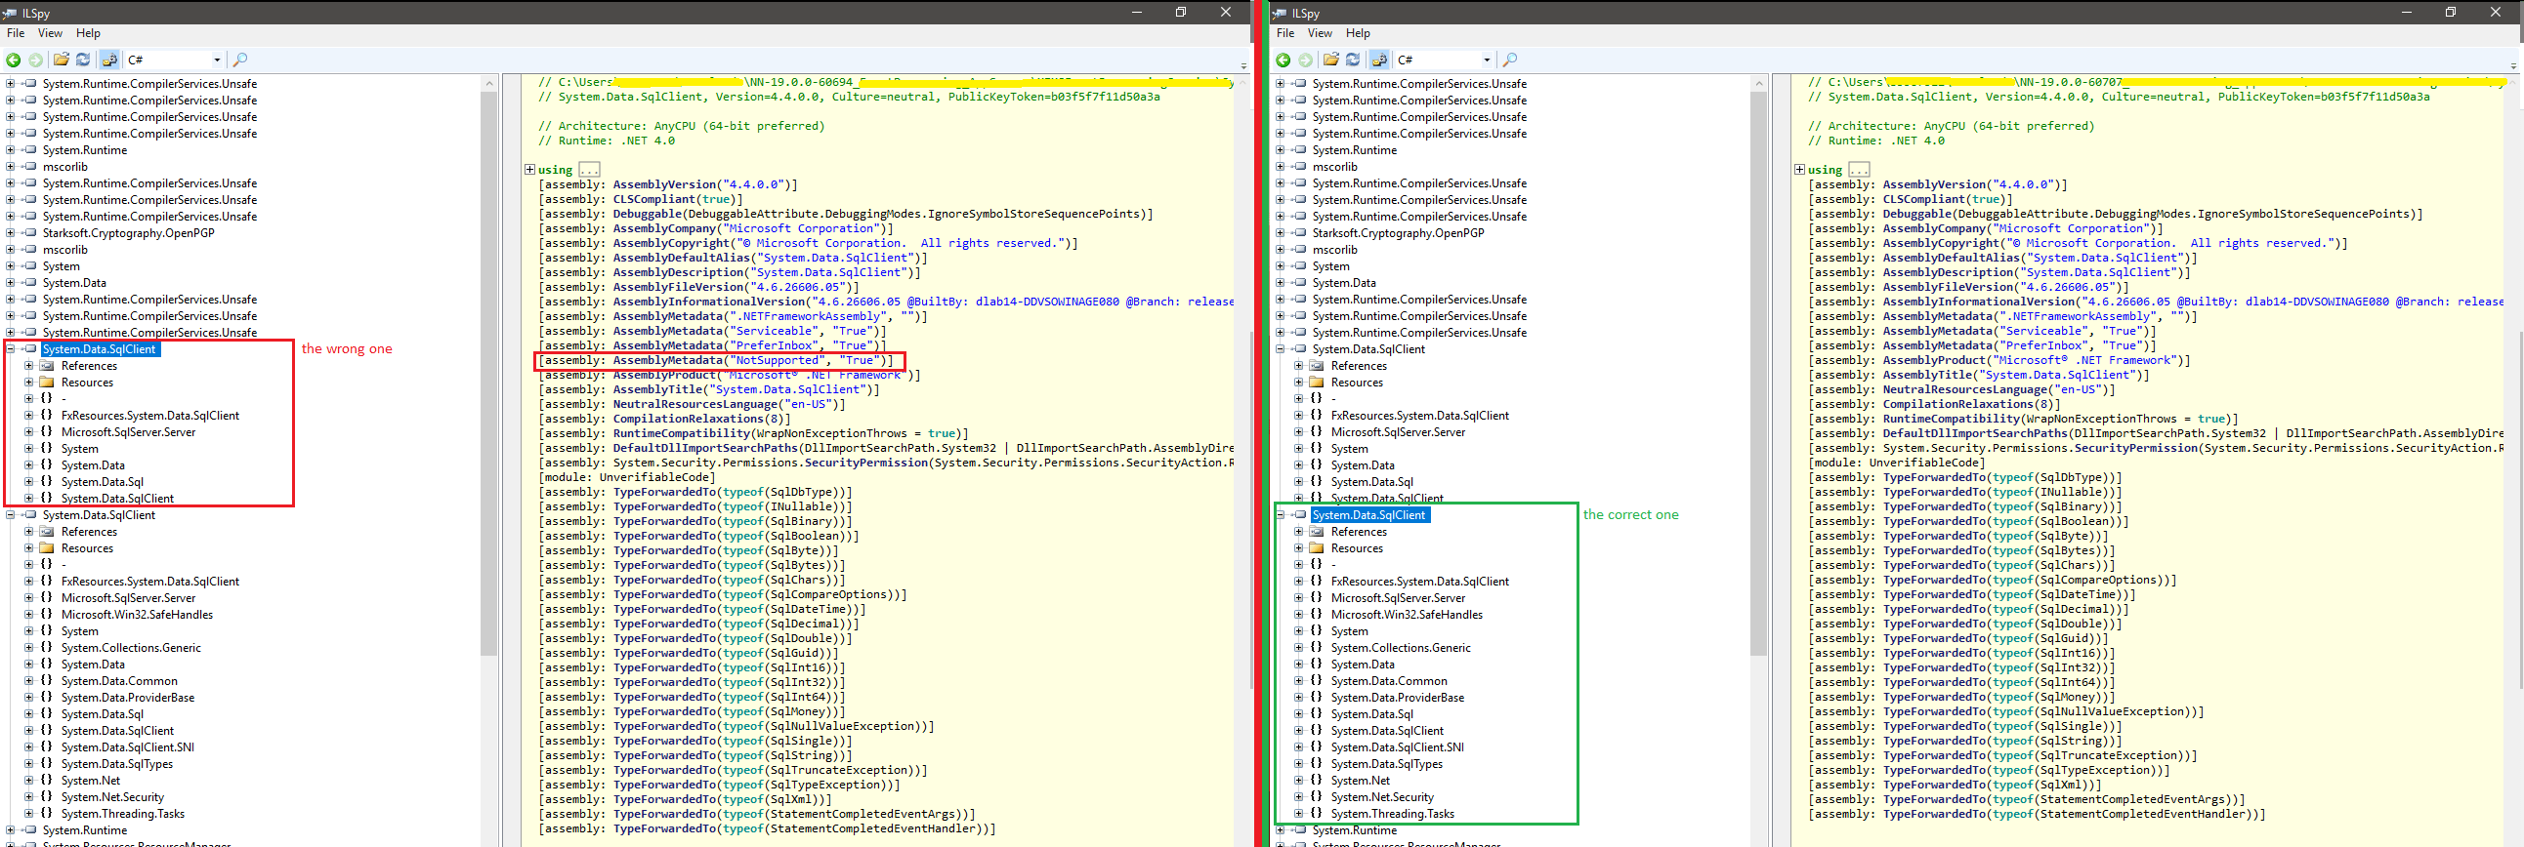Click right window tree scrollbar thumb
Viewport: 2524px width, 847px height.
[1759, 374]
